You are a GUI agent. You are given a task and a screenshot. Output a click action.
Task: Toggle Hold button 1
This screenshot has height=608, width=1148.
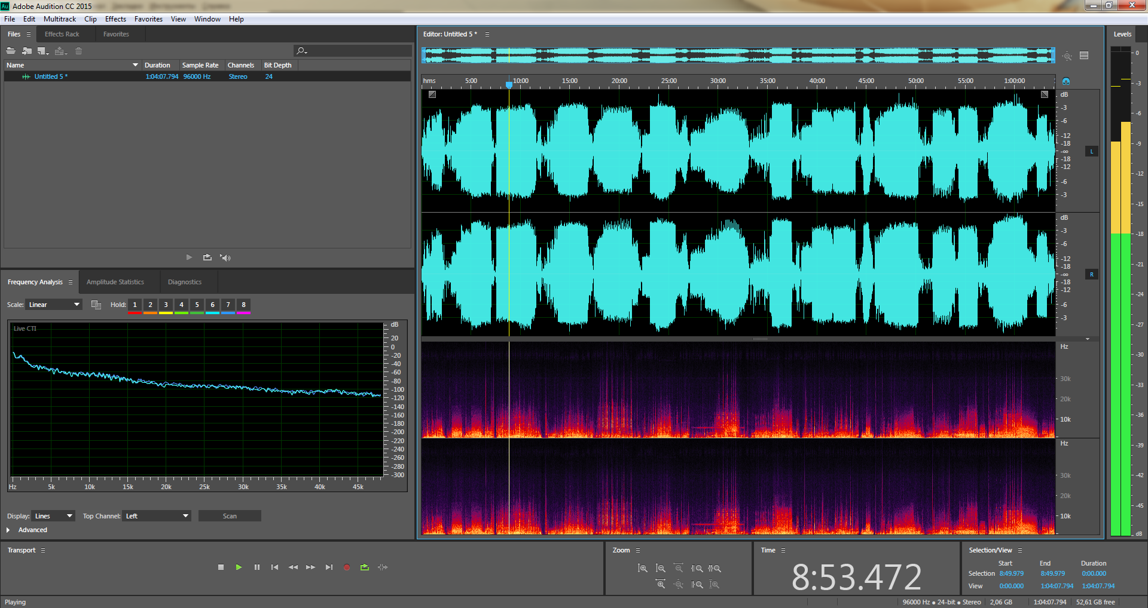click(135, 305)
